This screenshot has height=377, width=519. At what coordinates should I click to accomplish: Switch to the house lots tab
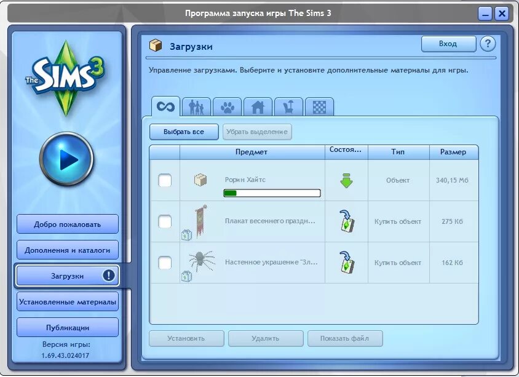pyautogui.click(x=258, y=107)
